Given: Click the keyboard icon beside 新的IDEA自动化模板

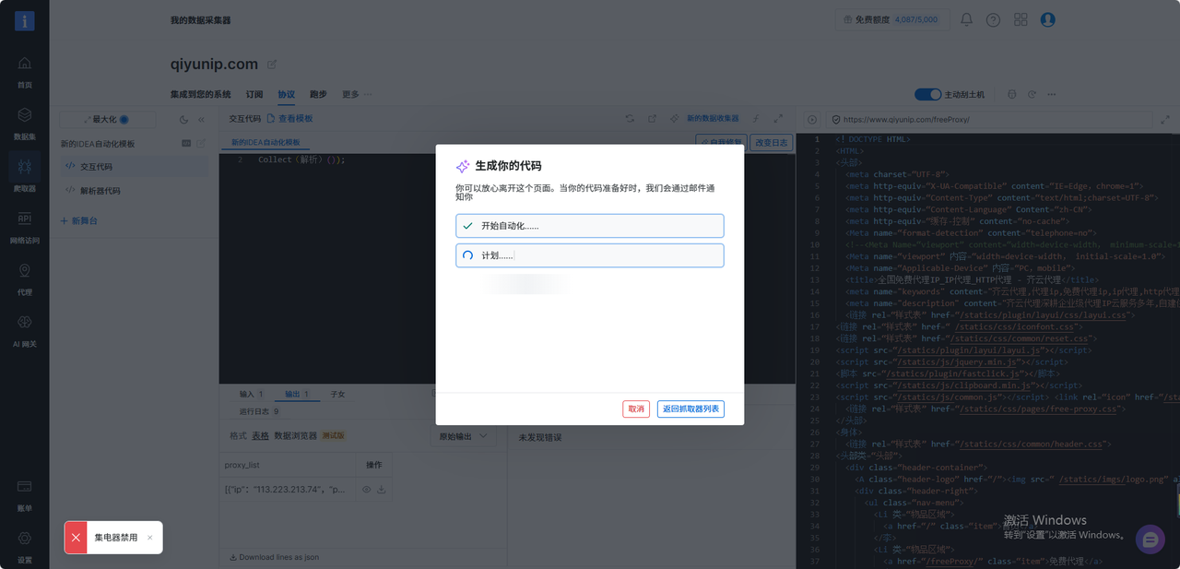Looking at the screenshot, I should 186,143.
